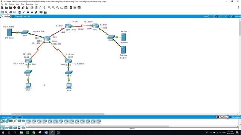Choose the Delete tool icon

11,12
